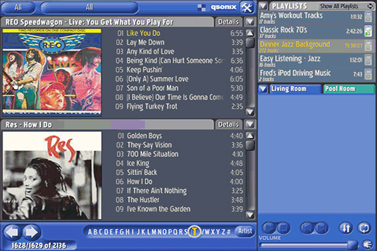Select track Ice King
This screenshot has width=377, height=251.
179,163
